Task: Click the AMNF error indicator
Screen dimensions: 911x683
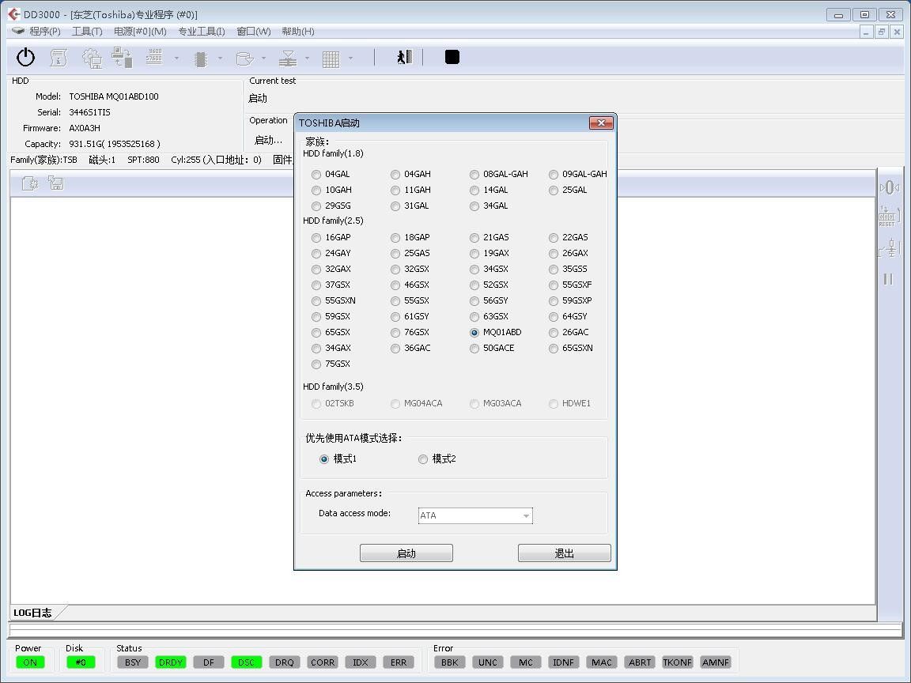Action: point(715,662)
